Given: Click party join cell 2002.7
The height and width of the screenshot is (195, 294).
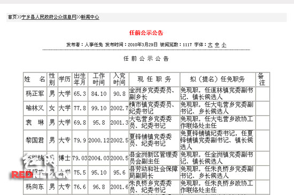Looking at the screenshot, I should pos(119,108).
